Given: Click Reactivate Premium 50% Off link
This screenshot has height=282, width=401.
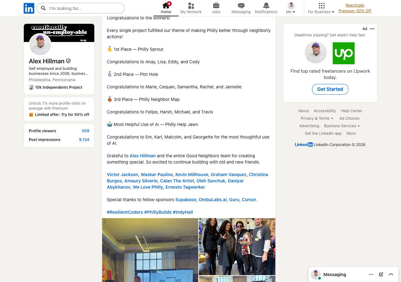Looking at the screenshot, I should [x=355, y=8].
